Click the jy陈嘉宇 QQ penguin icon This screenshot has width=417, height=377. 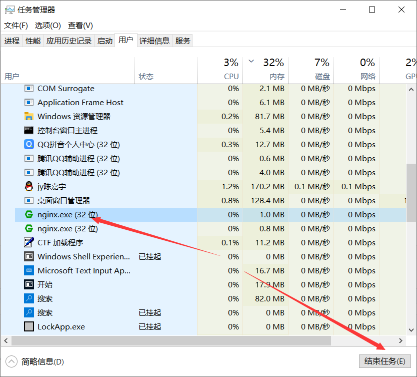point(28,186)
